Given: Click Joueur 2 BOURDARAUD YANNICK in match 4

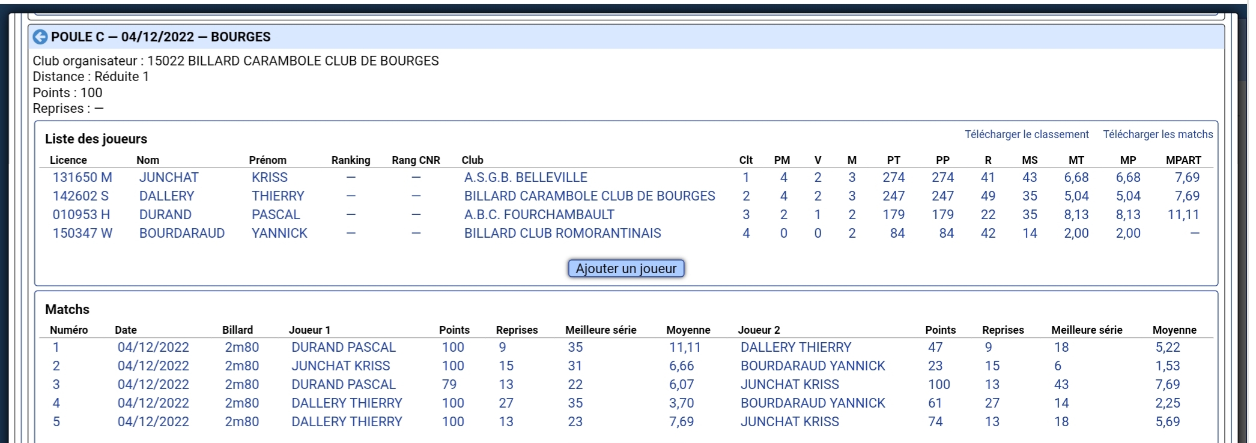Looking at the screenshot, I should [x=813, y=403].
